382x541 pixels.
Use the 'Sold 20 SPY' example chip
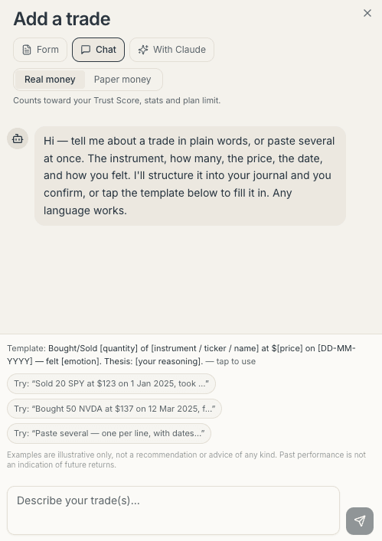pos(111,383)
